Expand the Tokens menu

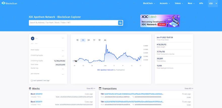click(x=179, y=4)
